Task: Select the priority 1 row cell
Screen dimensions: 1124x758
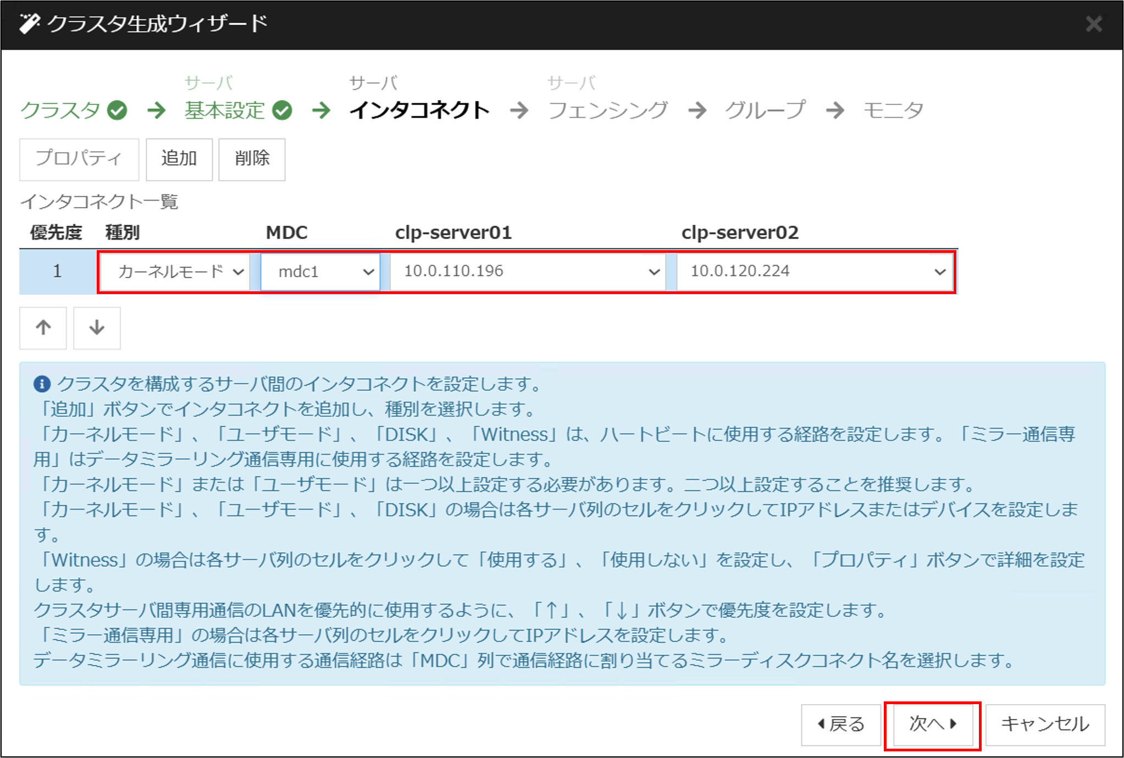Action: point(57,272)
